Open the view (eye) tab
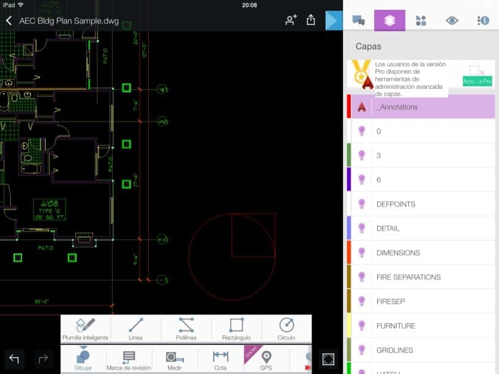Image resolution: width=499 pixels, height=374 pixels. pyautogui.click(x=452, y=20)
